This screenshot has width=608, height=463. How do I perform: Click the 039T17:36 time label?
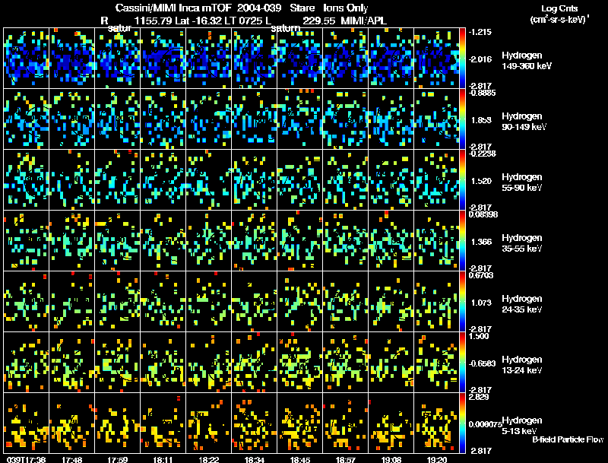(27, 459)
